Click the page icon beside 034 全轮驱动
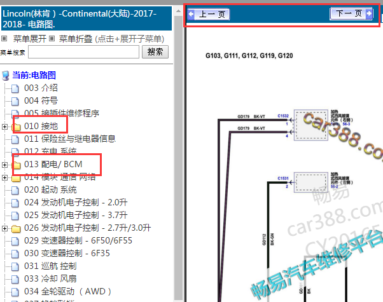This screenshot has width=383, height=302. (15, 292)
